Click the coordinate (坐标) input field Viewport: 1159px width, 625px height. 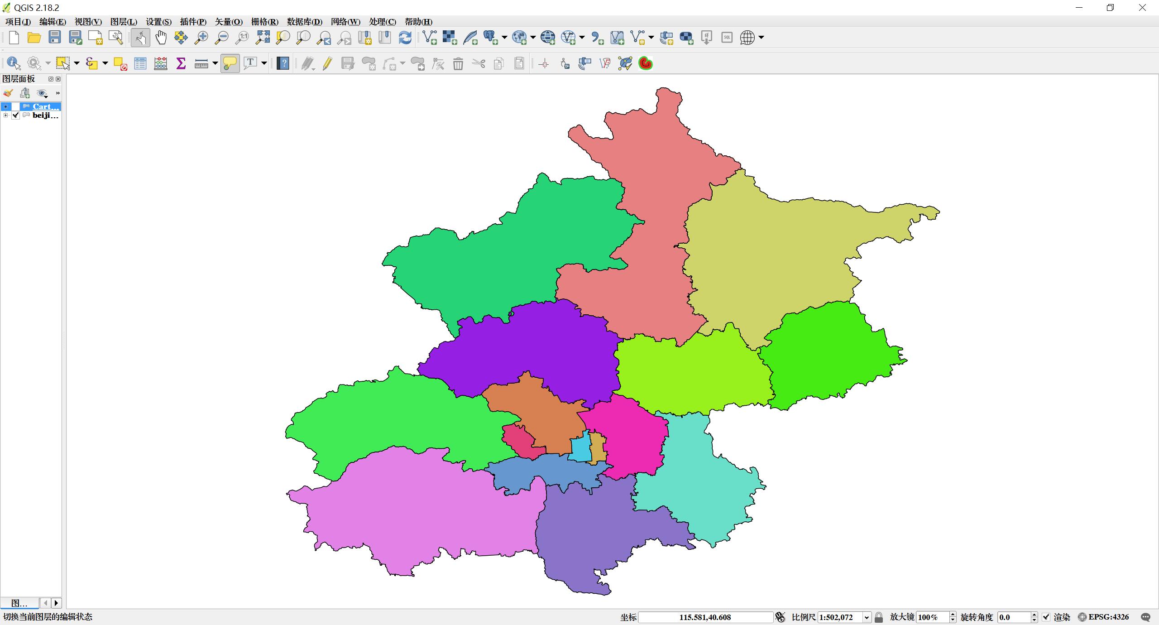705,617
